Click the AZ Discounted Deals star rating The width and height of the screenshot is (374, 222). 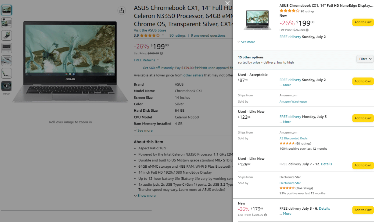[287, 143]
